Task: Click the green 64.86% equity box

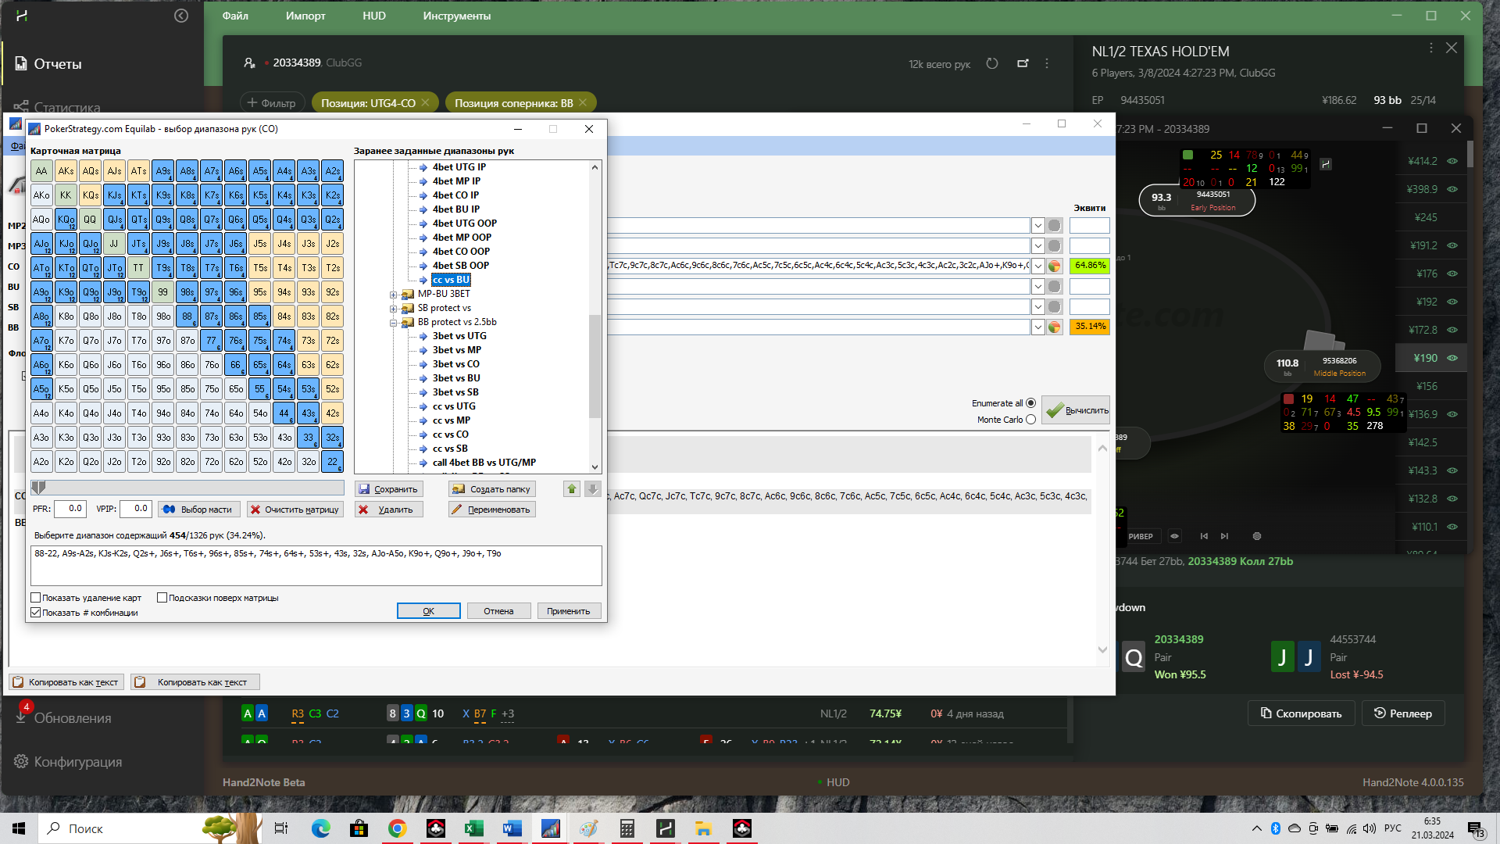Action: tap(1090, 266)
